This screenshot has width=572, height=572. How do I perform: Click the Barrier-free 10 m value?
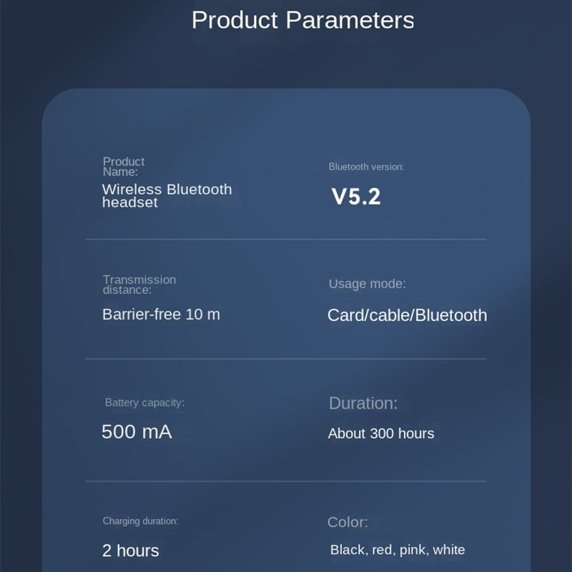click(161, 314)
